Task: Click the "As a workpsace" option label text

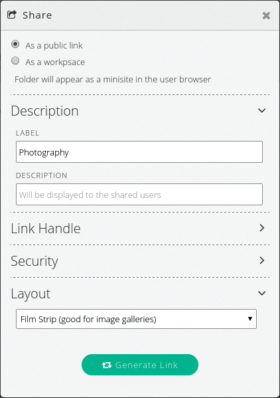Action: [x=55, y=62]
